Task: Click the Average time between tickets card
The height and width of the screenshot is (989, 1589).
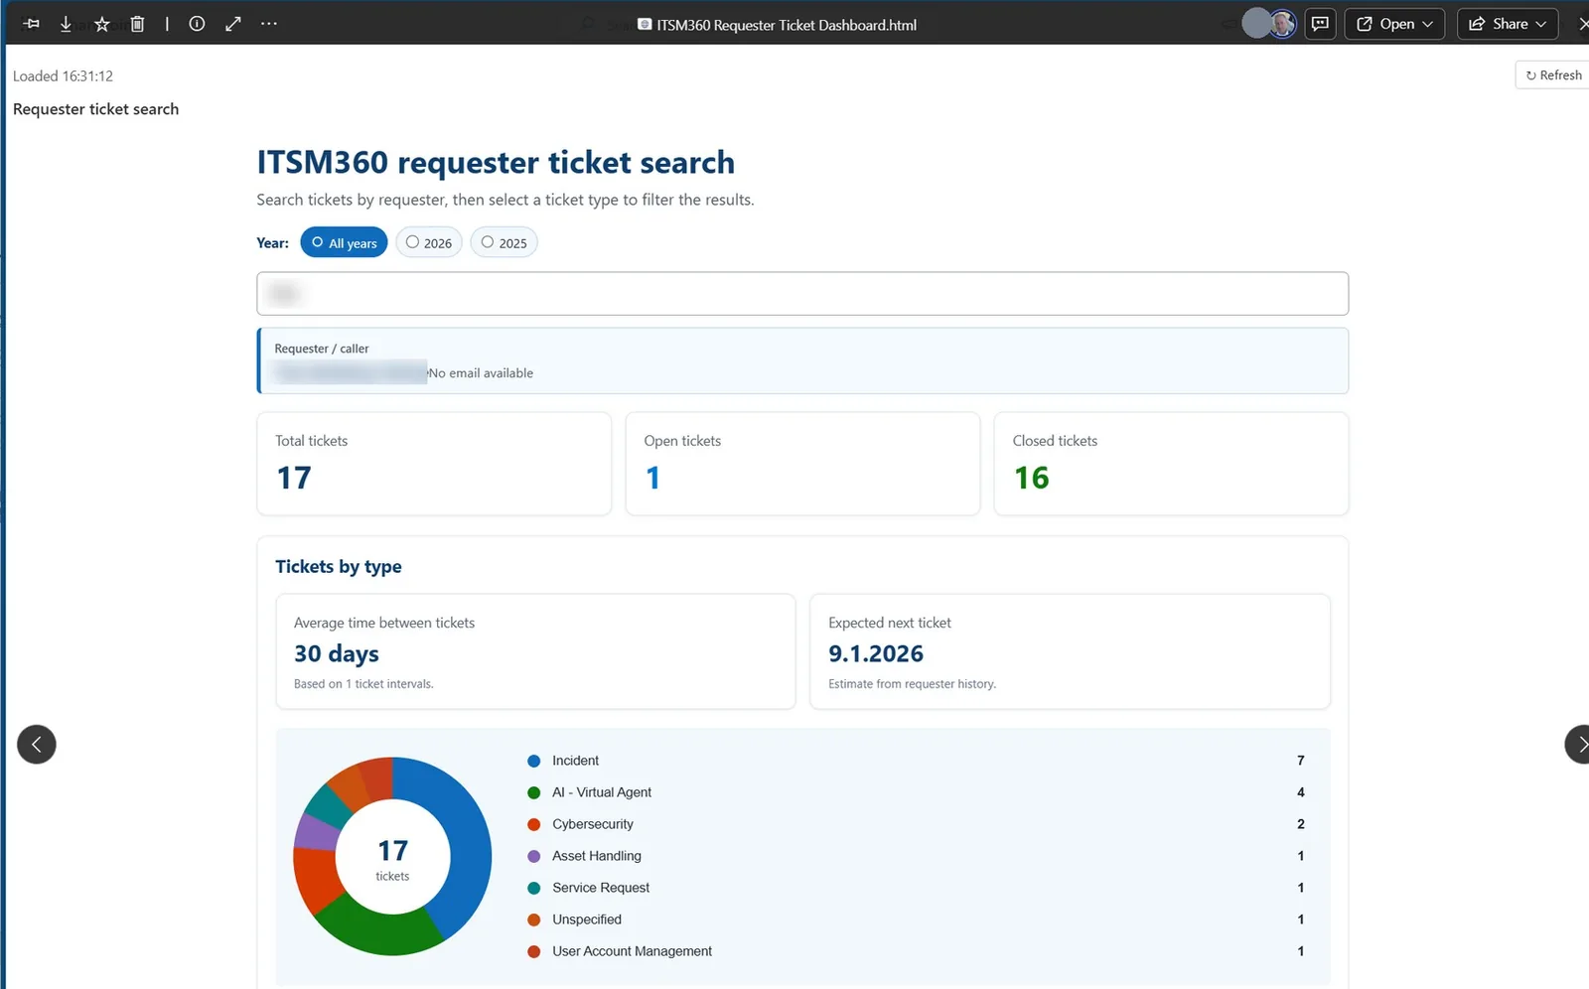Action: (x=535, y=651)
